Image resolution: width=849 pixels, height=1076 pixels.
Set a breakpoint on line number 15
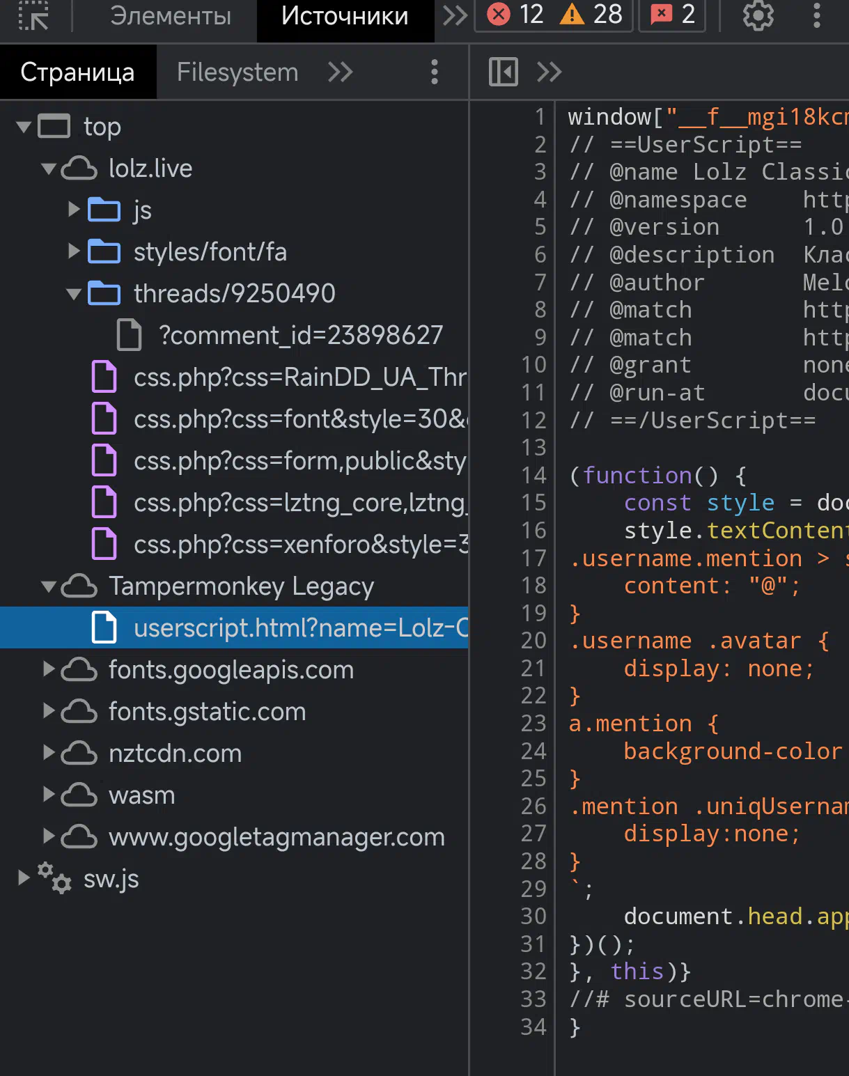533,503
